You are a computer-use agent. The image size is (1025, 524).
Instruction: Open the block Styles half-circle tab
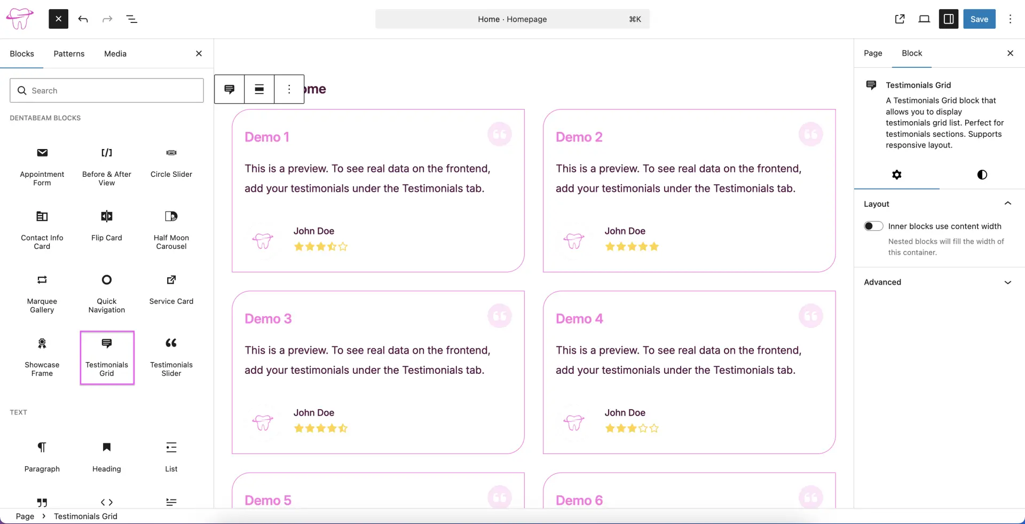pos(982,175)
